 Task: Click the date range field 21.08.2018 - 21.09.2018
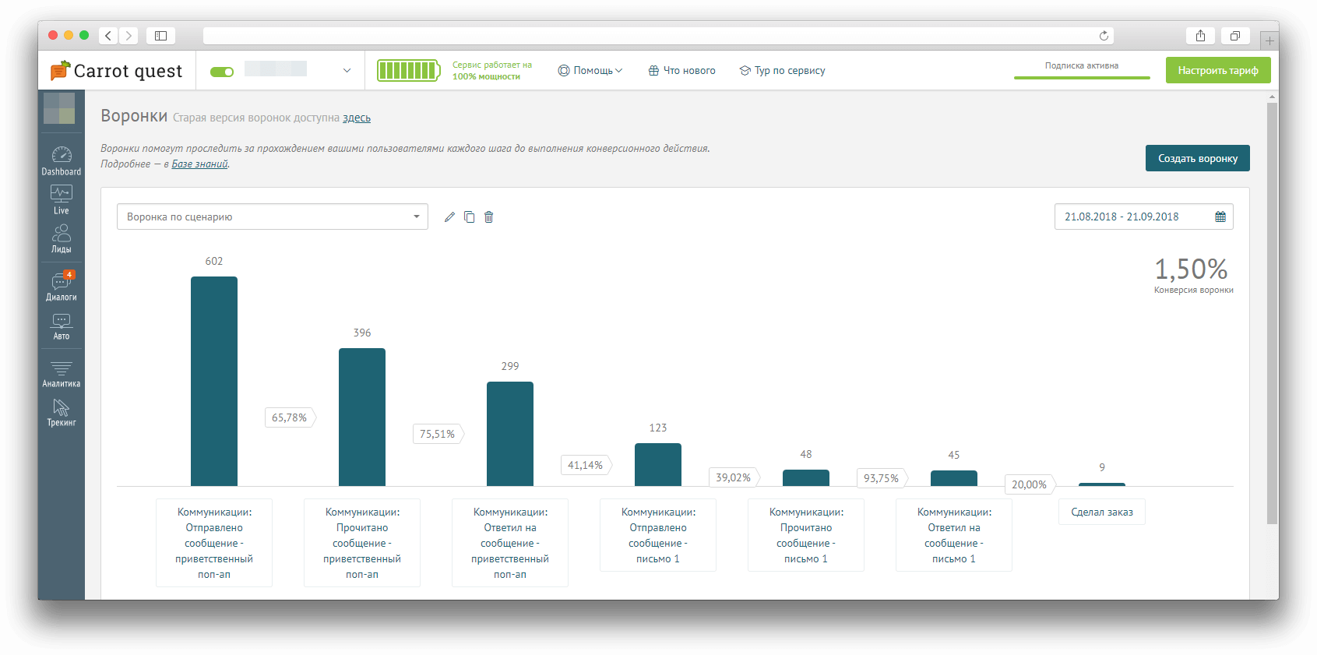(x=1143, y=217)
